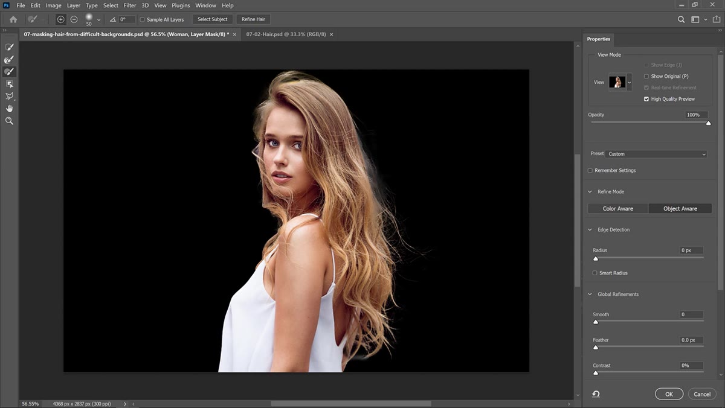The width and height of the screenshot is (725, 408).
Task: Select the Quick Selection tool
Action: pos(9,47)
